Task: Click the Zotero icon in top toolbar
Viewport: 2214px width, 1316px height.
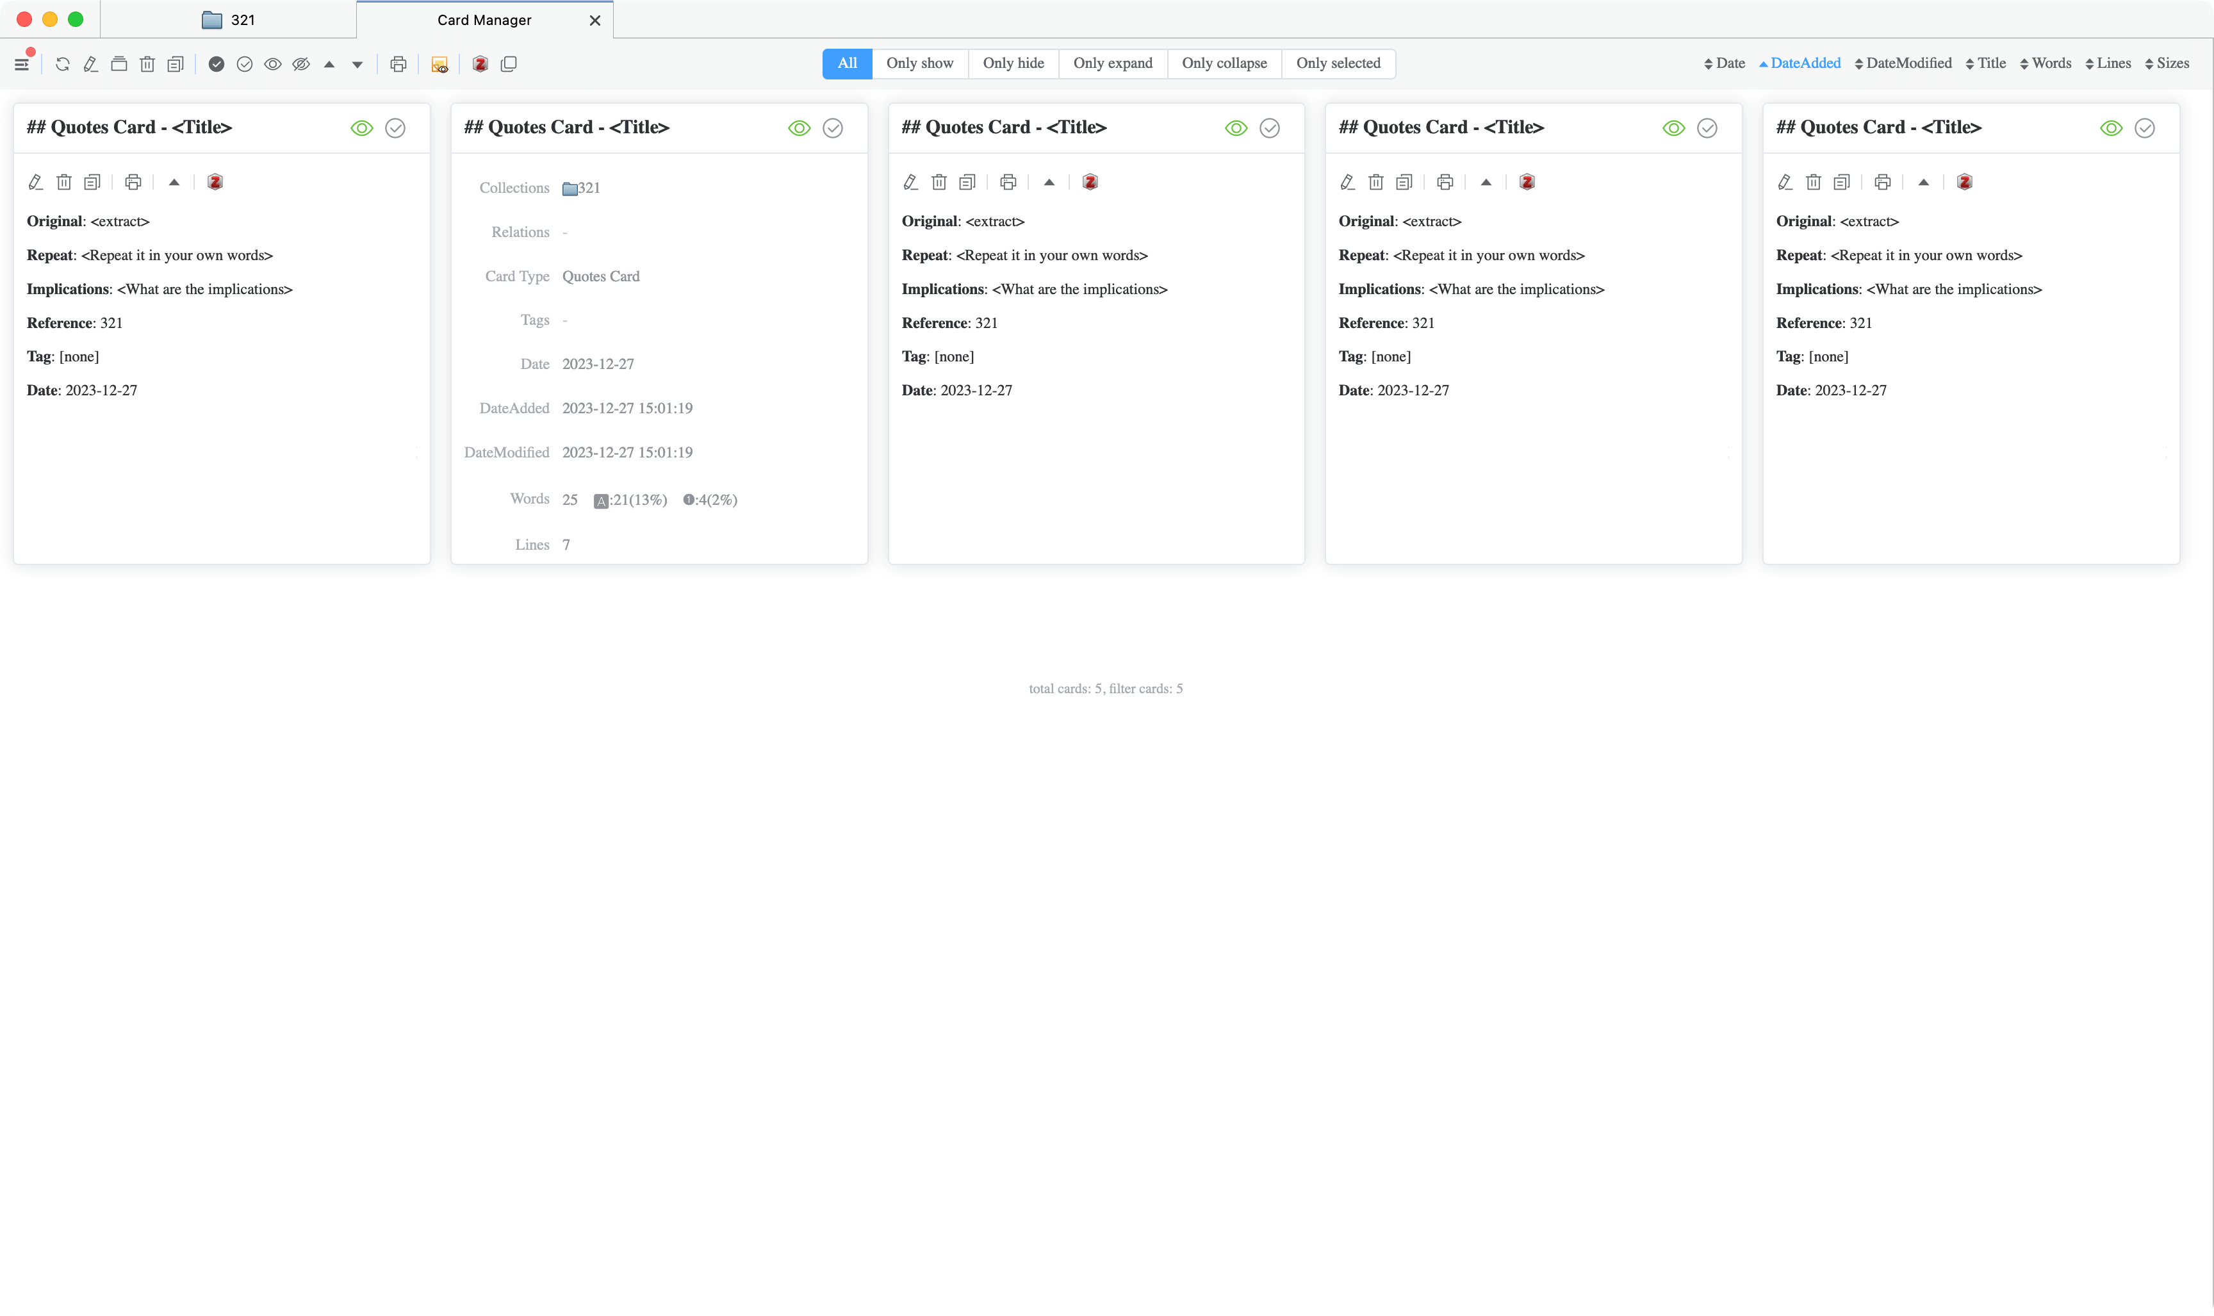Action: click(x=480, y=64)
